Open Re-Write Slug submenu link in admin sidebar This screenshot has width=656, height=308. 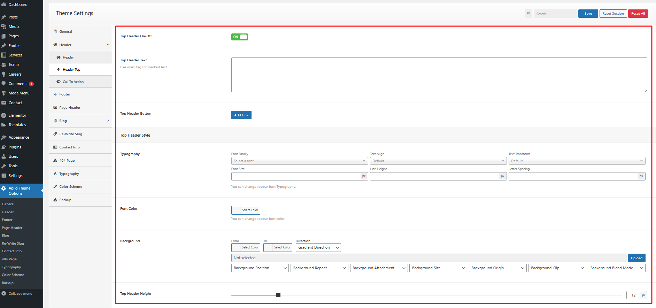click(x=13, y=243)
